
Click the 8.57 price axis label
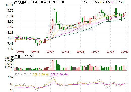[10, 27]
